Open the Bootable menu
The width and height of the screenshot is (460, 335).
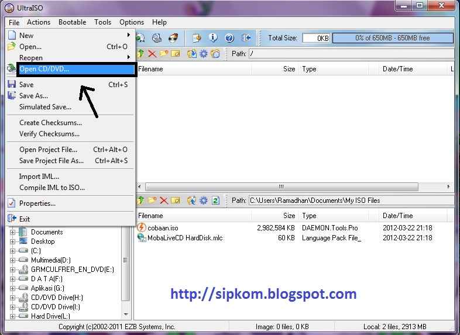point(72,22)
